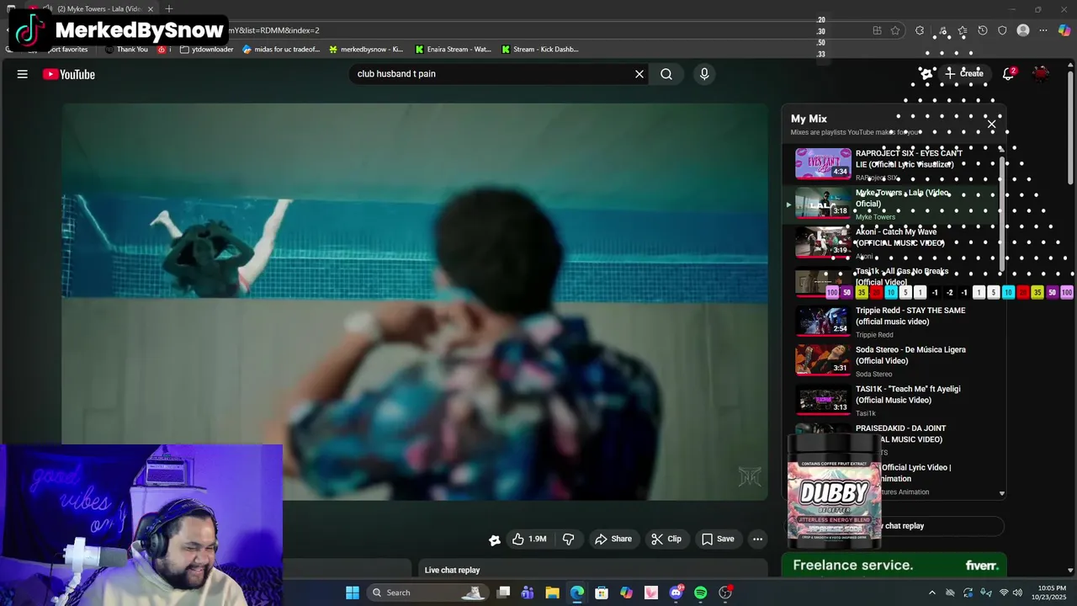Open the YouTube account avatar menu

(1041, 74)
